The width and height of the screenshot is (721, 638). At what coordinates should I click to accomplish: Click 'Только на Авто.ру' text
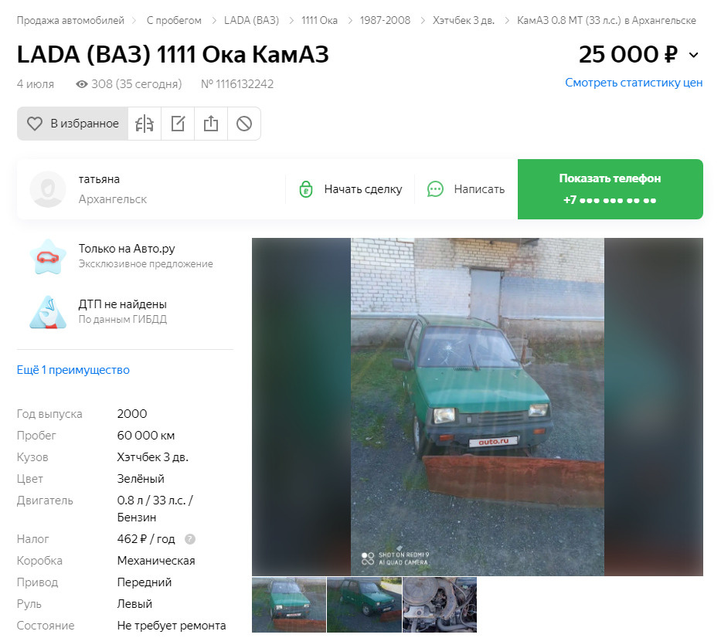click(127, 249)
